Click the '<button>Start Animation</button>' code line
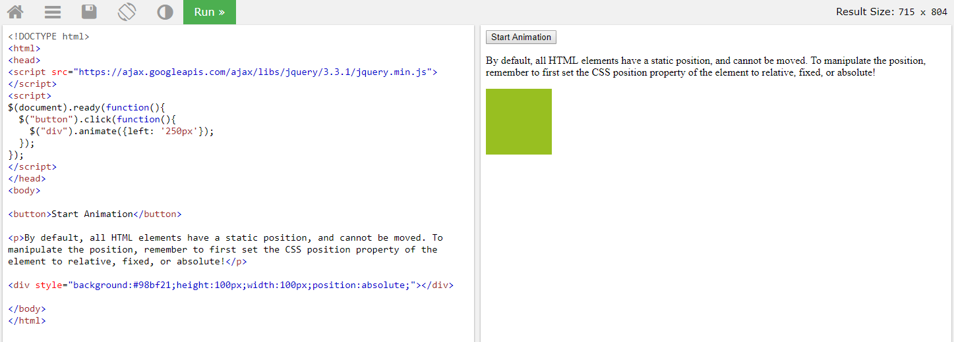 pos(94,214)
